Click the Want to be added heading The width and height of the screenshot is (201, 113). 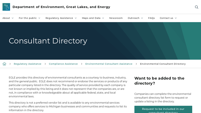pyautogui.click(x=159, y=81)
